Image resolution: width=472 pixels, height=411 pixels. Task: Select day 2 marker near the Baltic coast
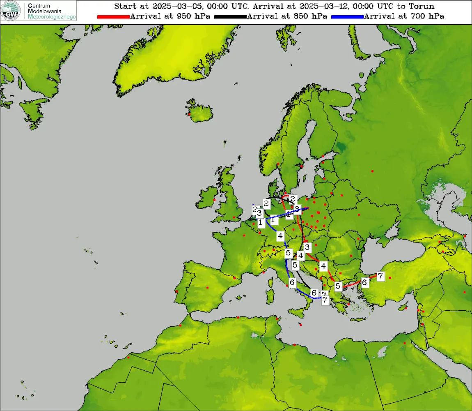pos(292,199)
